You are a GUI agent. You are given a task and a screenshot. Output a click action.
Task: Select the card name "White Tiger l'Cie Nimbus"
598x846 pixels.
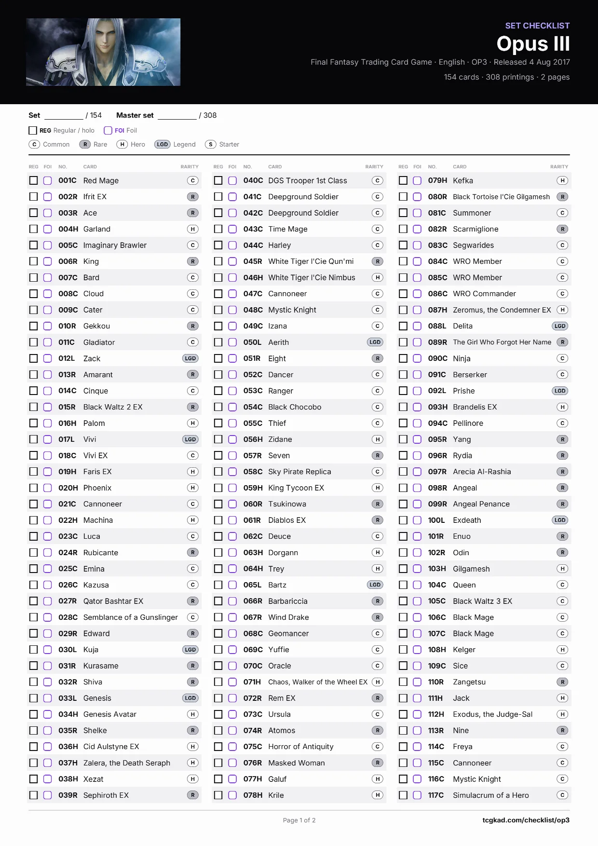pos(312,277)
